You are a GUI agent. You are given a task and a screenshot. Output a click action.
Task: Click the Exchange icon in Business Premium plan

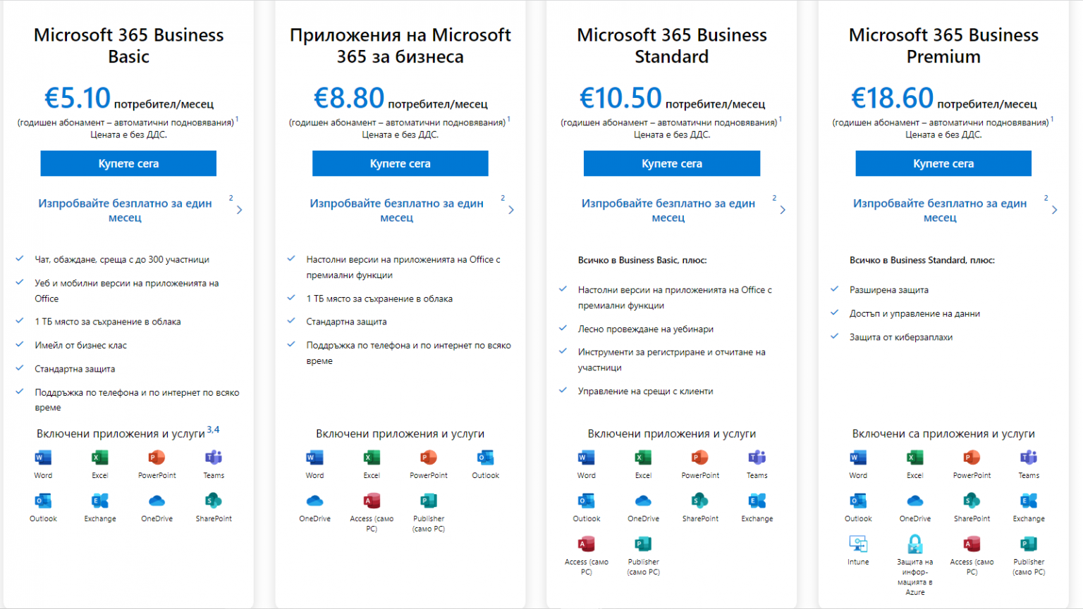pyautogui.click(x=1029, y=501)
